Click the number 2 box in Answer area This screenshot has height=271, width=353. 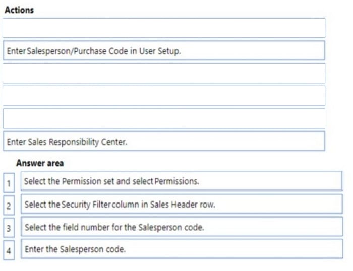point(9,205)
